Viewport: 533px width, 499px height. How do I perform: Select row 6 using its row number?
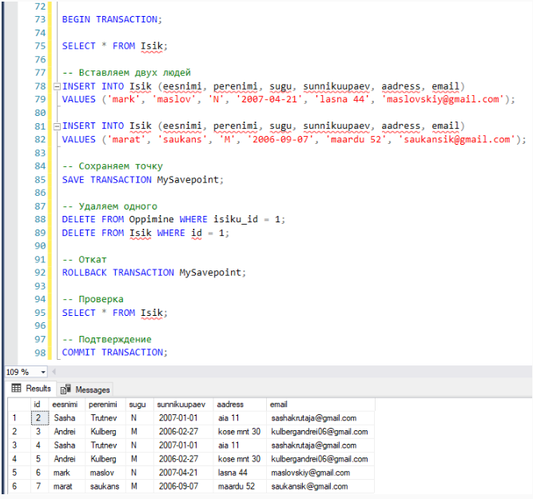coord(13,486)
